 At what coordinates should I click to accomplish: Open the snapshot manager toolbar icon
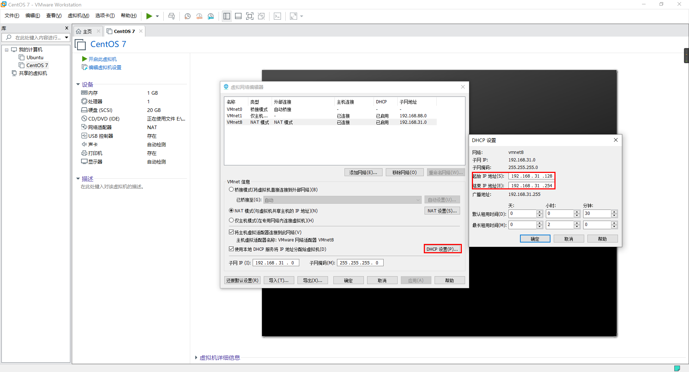click(x=211, y=16)
